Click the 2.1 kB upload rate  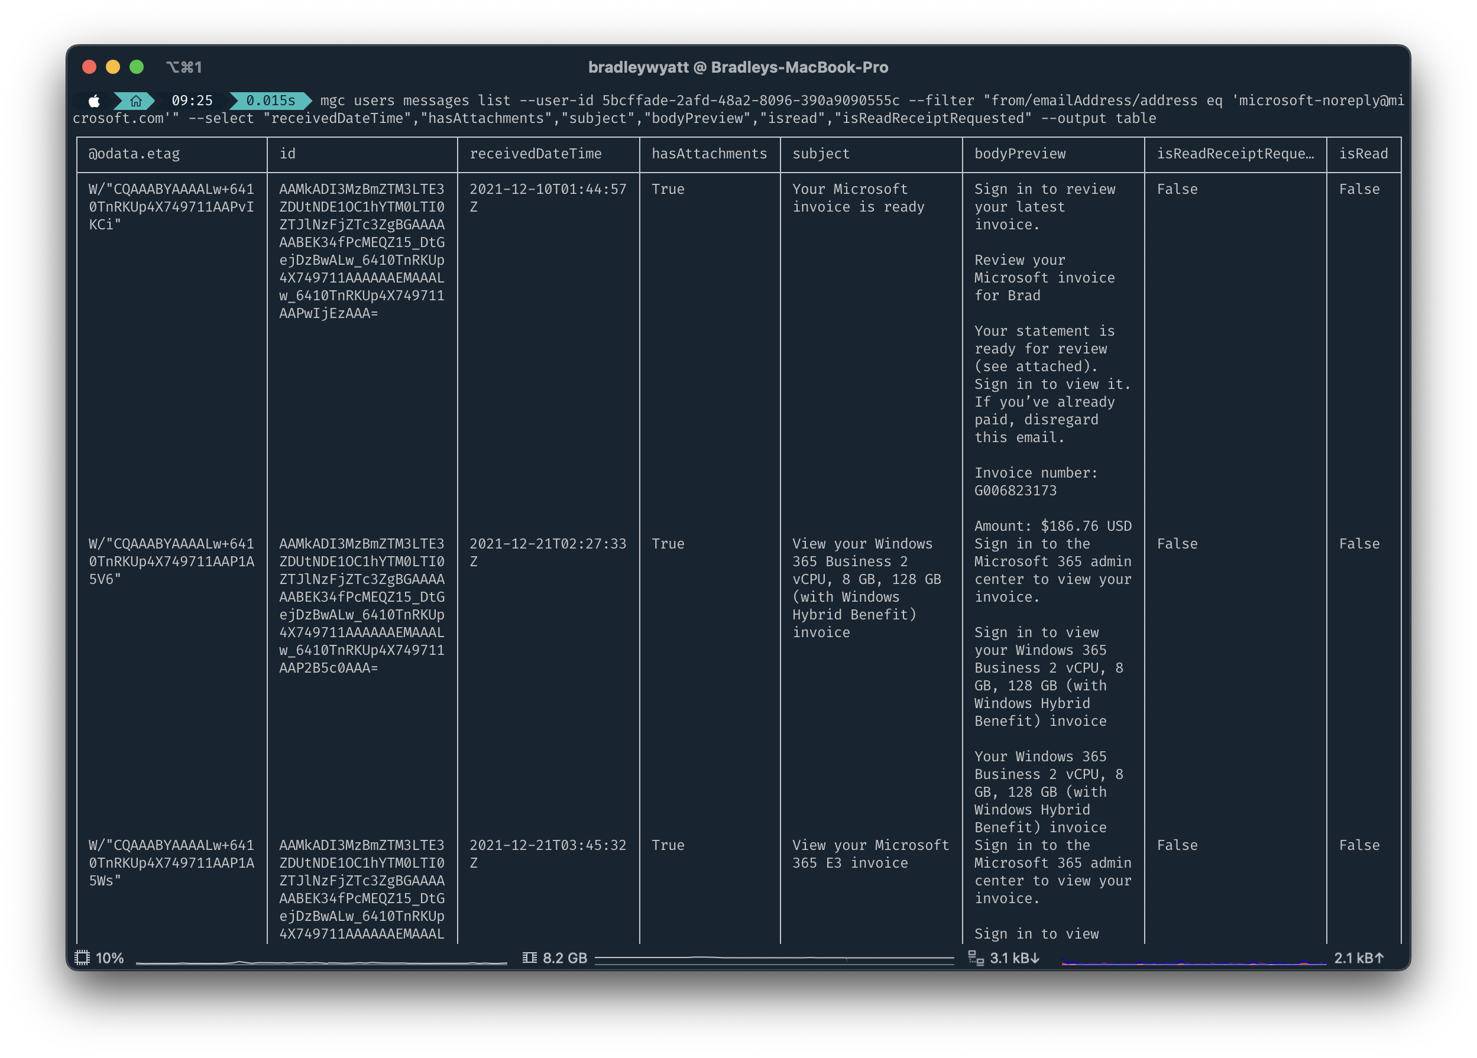click(1359, 958)
